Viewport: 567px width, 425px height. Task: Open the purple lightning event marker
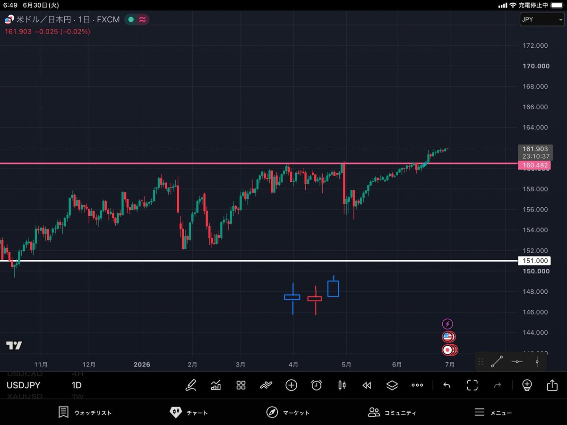click(x=447, y=324)
